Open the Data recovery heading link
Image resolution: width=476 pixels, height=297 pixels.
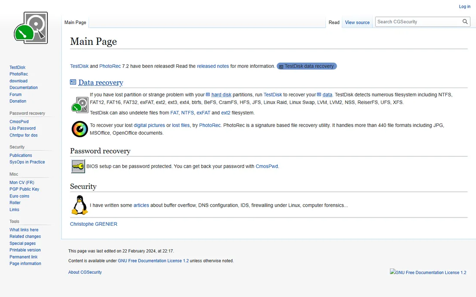[101, 82]
